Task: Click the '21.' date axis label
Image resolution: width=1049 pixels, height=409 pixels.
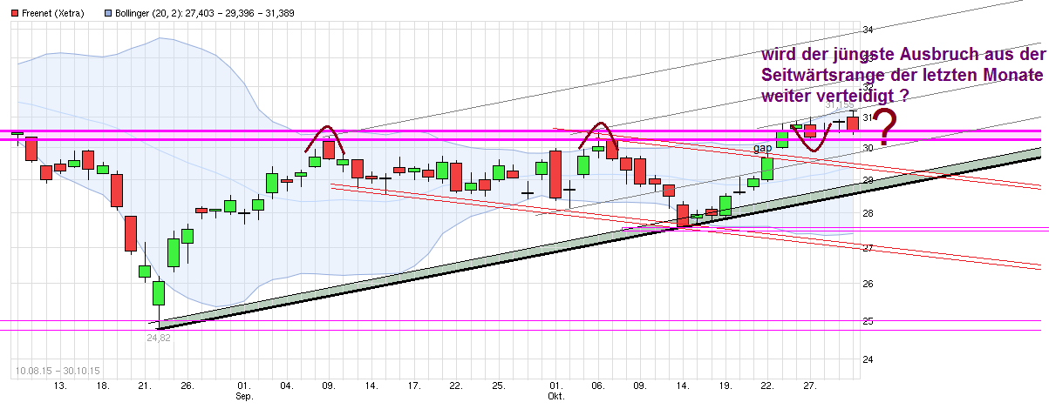Action: coord(145,386)
